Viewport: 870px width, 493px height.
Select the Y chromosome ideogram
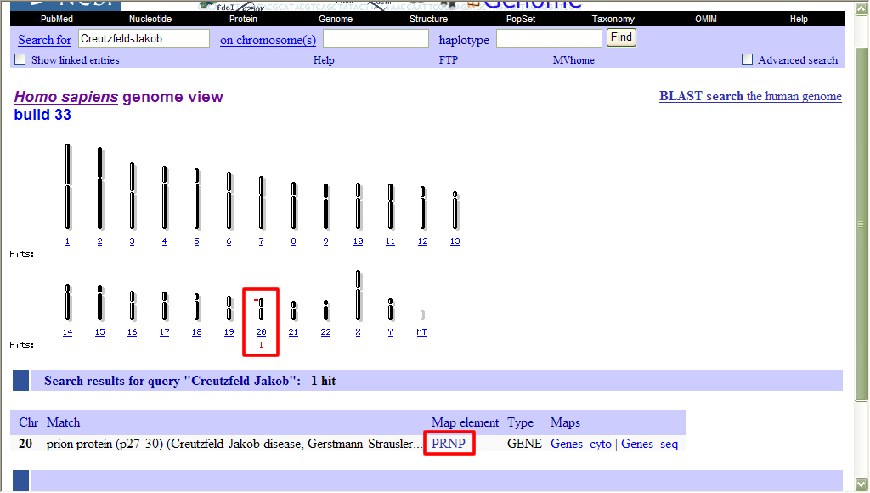pos(390,309)
